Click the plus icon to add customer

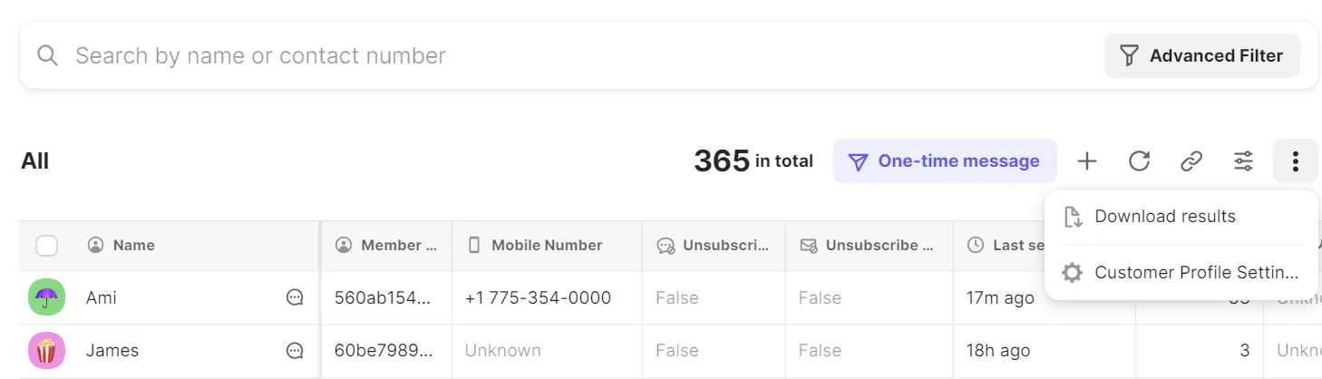1086,161
